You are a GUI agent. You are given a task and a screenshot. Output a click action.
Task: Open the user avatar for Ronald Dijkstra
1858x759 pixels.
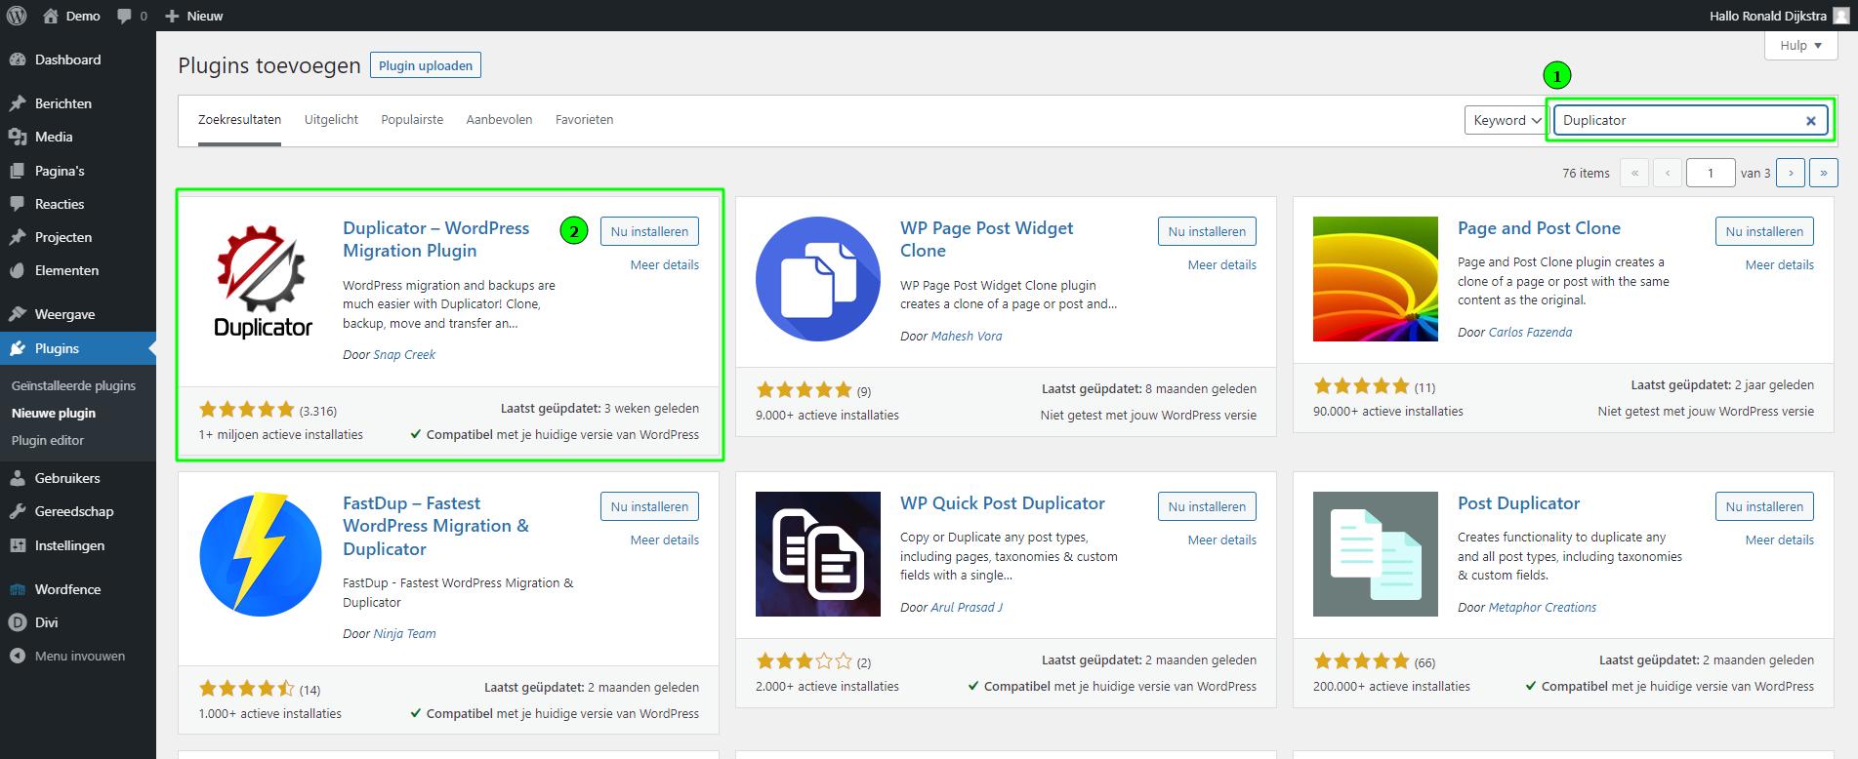[1841, 16]
